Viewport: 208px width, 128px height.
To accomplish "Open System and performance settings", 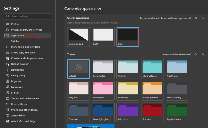I will point(27,98).
